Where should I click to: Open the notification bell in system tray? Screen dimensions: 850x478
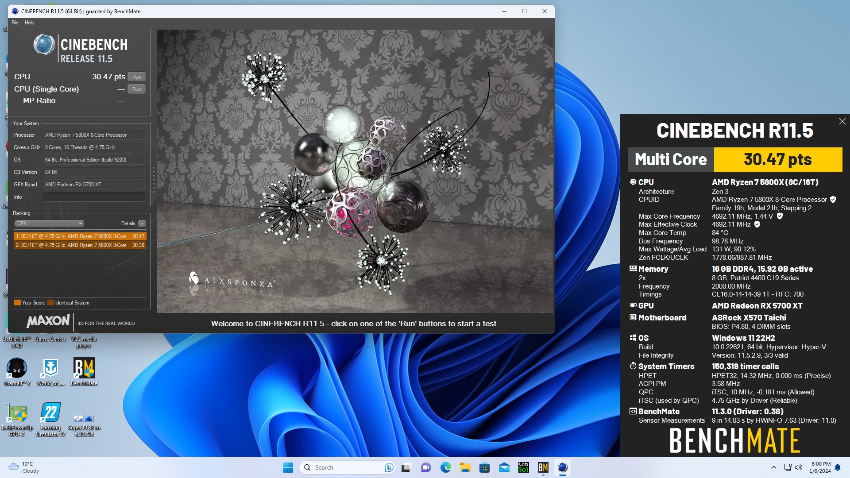838,467
